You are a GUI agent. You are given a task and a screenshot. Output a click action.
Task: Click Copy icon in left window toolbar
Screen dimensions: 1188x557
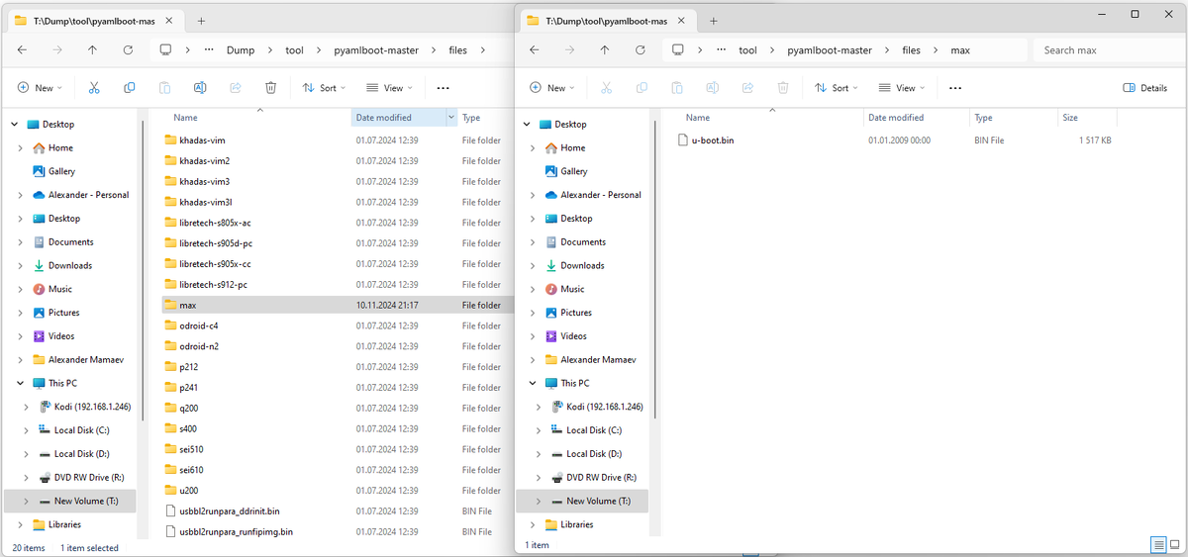pos(130,88)
